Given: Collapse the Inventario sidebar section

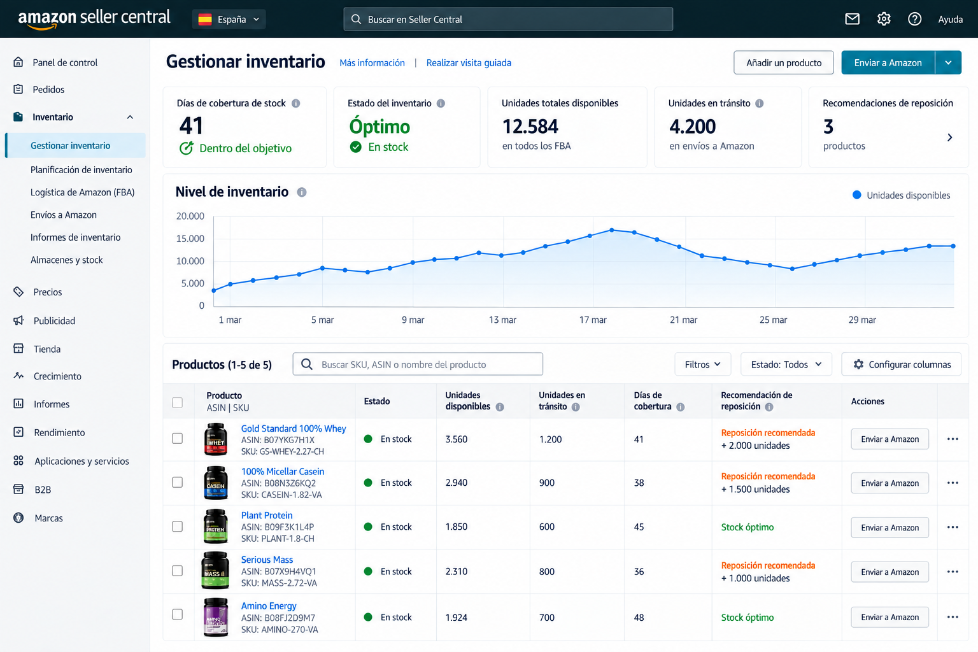Looking at the screenshot, I should pos(130,117).
